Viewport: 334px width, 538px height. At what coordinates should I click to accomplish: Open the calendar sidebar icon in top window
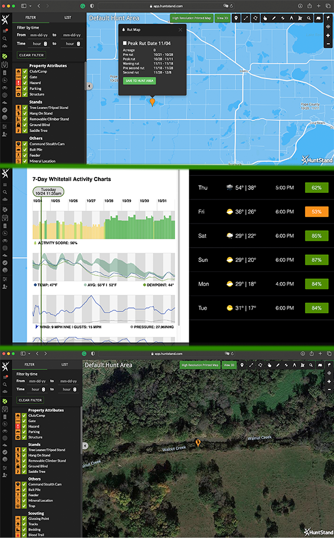[5, 64]
